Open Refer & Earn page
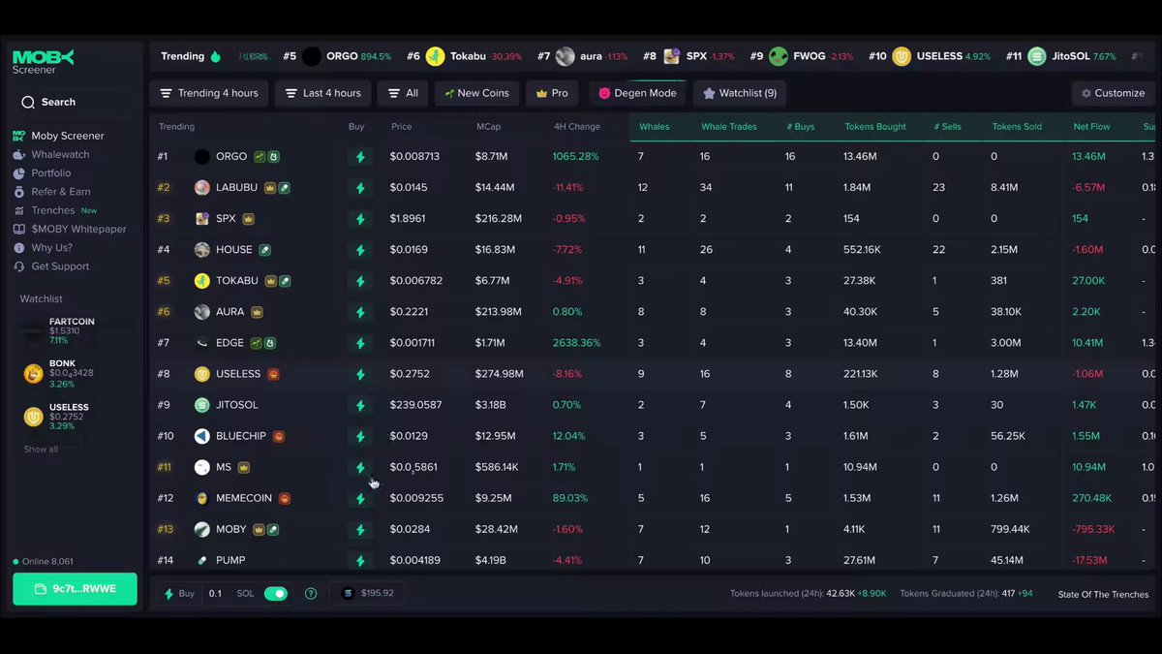This screenshot has width=1162, height=654. click(61, 192)
